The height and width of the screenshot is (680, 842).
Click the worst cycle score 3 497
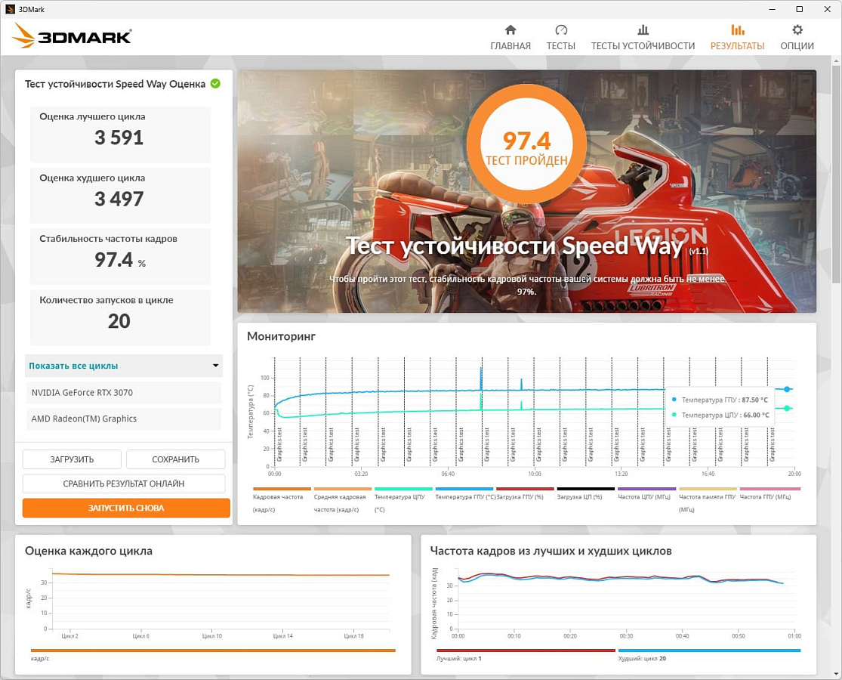click(x=119, y=199)
